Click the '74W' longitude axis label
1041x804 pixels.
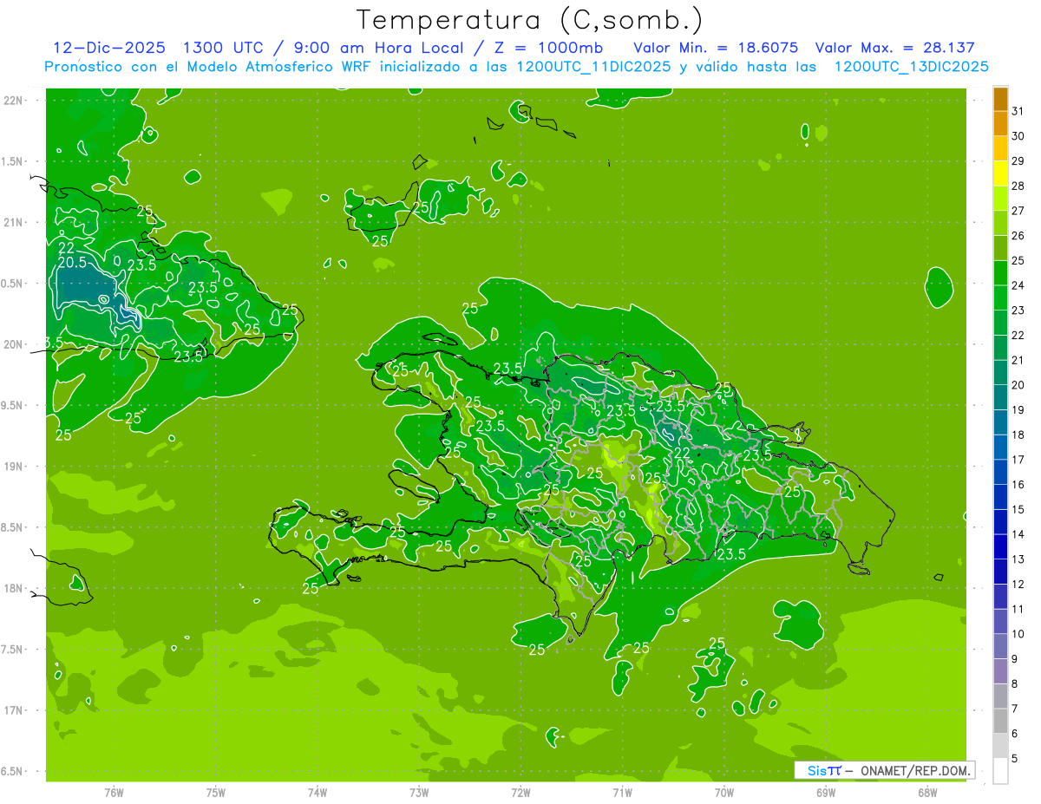coord(318,793)
